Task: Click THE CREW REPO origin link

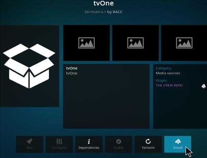Action: point(169,85)
